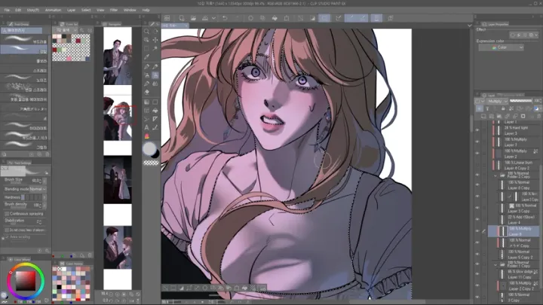Select the Text tool
This screenshot has width=543, height=305.
pyautogui.click(x=146, y=127)
